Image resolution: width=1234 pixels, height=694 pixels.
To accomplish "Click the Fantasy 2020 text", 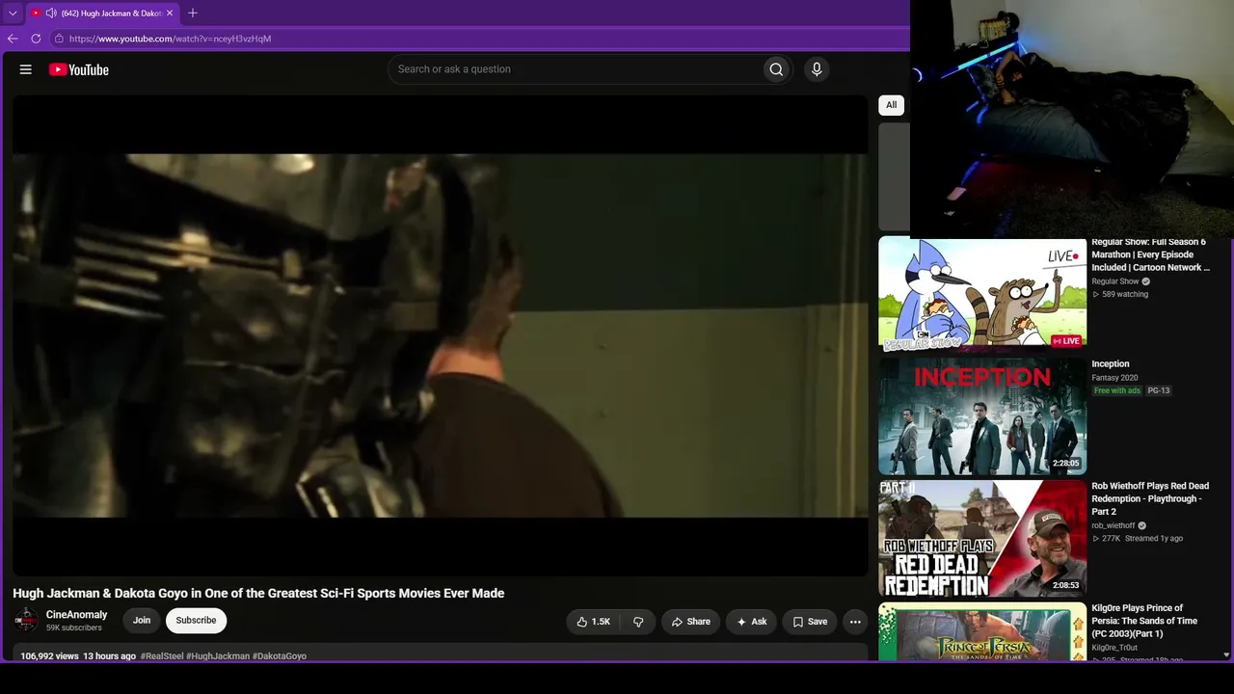I will click(x=1114, y=378).
